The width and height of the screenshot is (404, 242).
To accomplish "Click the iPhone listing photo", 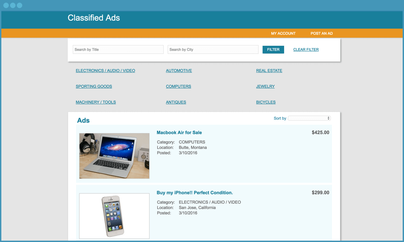I will click(x=114, y=216).
